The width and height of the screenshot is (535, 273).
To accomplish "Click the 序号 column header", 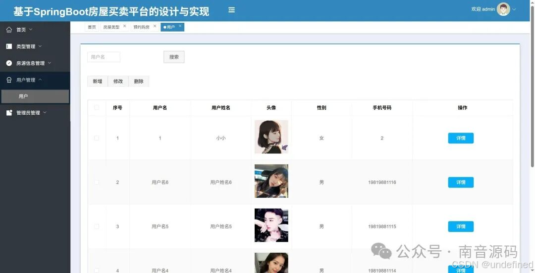I will (117, 108).
